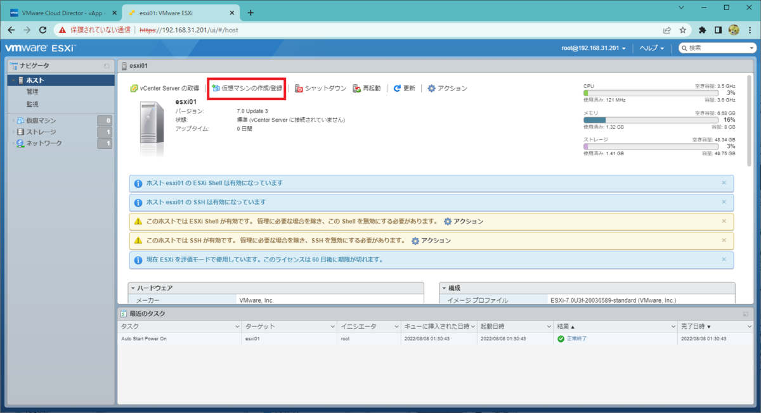Viewport: 761px width, 413px height.
Task: Select ネットワーク in navigator
Action: 44,143
